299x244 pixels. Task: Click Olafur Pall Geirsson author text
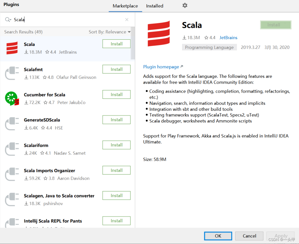pyautogui.click(x=76, y=77)
